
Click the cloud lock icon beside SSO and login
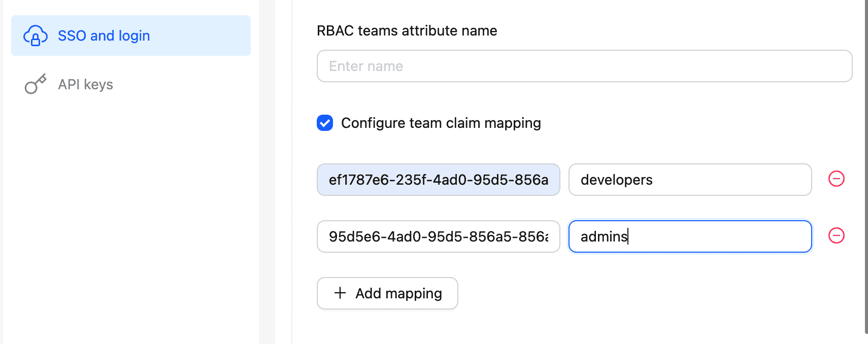pos(36,36)
